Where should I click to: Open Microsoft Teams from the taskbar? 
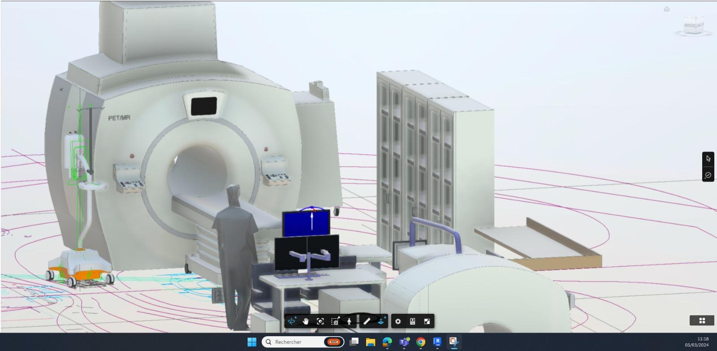[404, 342]
